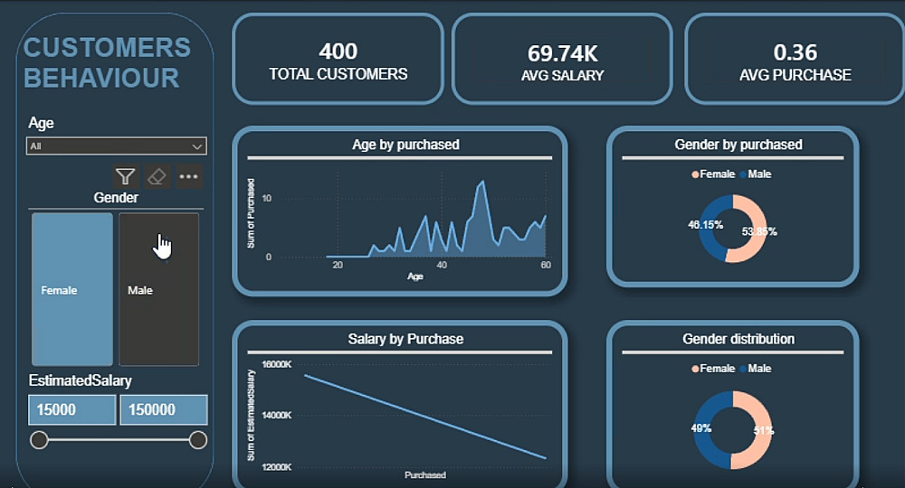Click the Gender slicer header
This screenshot has height=488, width=905.
[x=116, y=198]
